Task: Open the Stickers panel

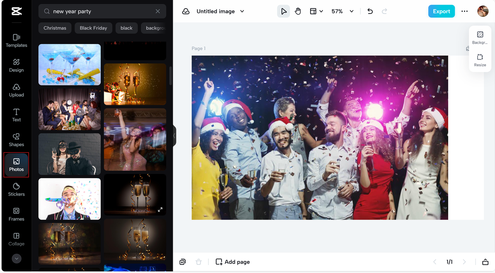Action: (16, 189)
